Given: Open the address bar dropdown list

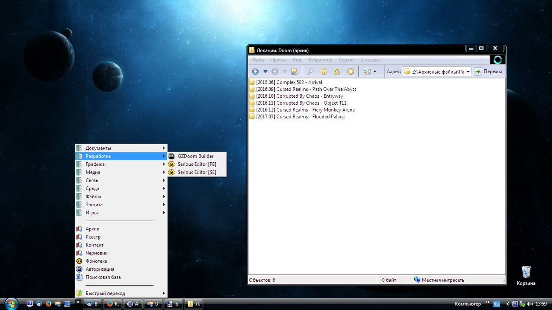Looking at the screenshot, I should [468, 71].
